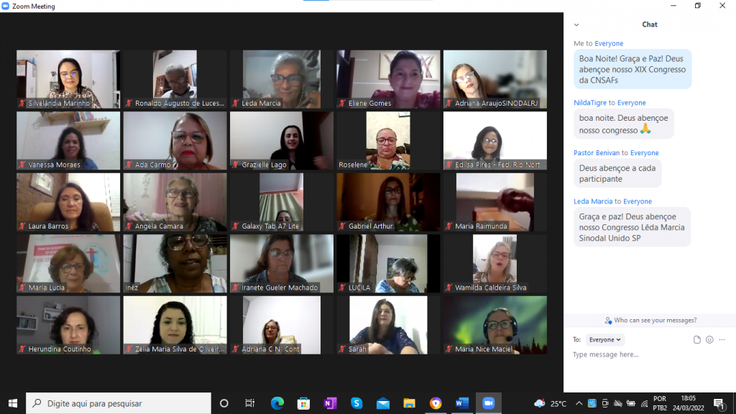Show hidden system tray icons
736x414 pixels.
tap(579, 403)
